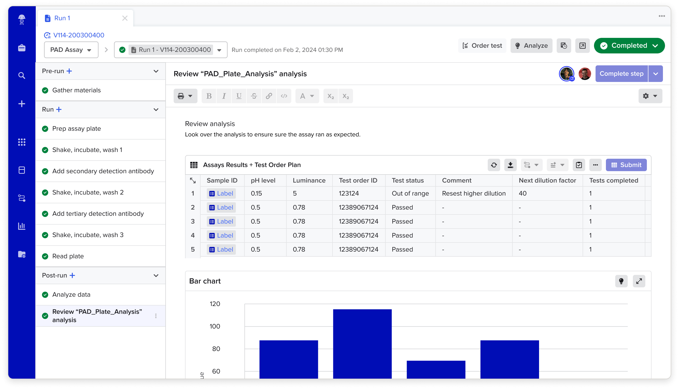Click the first user avatar
The width and height of the screenshot is (679, 389).
[566, 73]
